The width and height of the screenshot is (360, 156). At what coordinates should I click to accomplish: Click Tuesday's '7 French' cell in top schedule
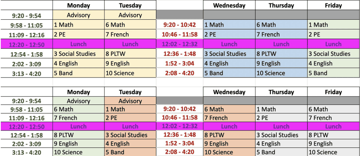(x=130, y=34)
